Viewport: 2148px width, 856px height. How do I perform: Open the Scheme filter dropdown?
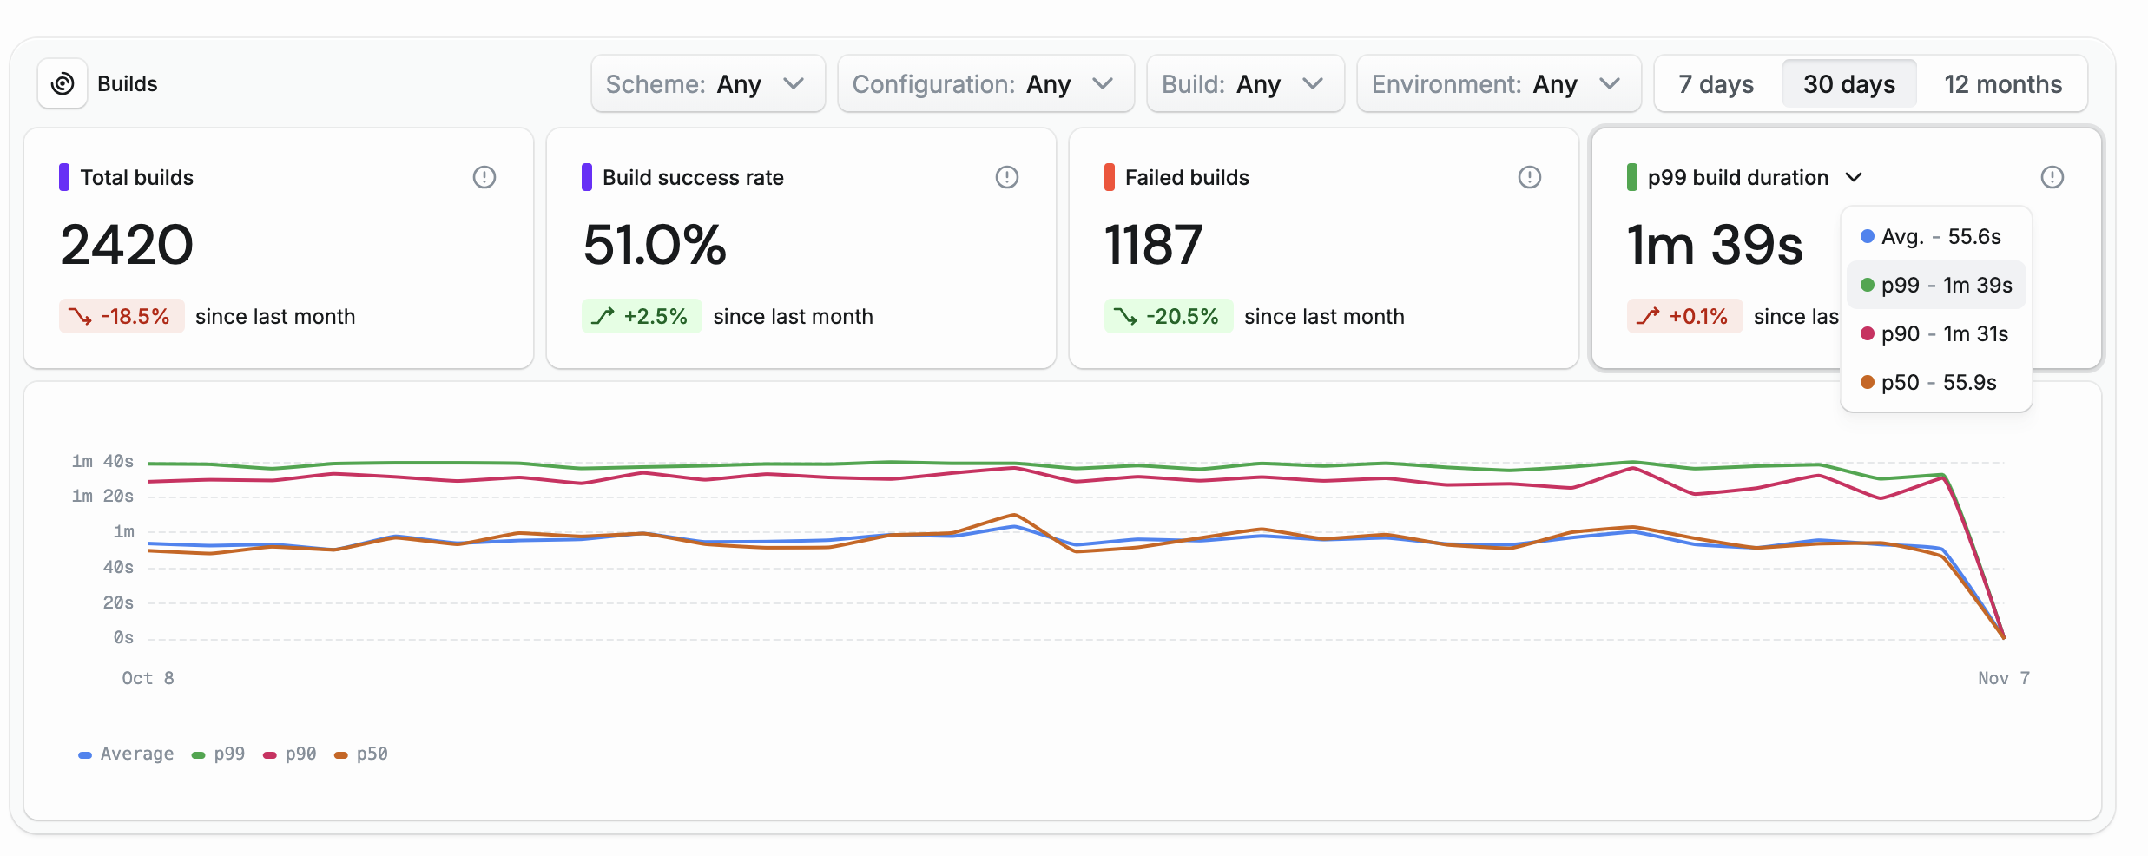coord(708,83)
